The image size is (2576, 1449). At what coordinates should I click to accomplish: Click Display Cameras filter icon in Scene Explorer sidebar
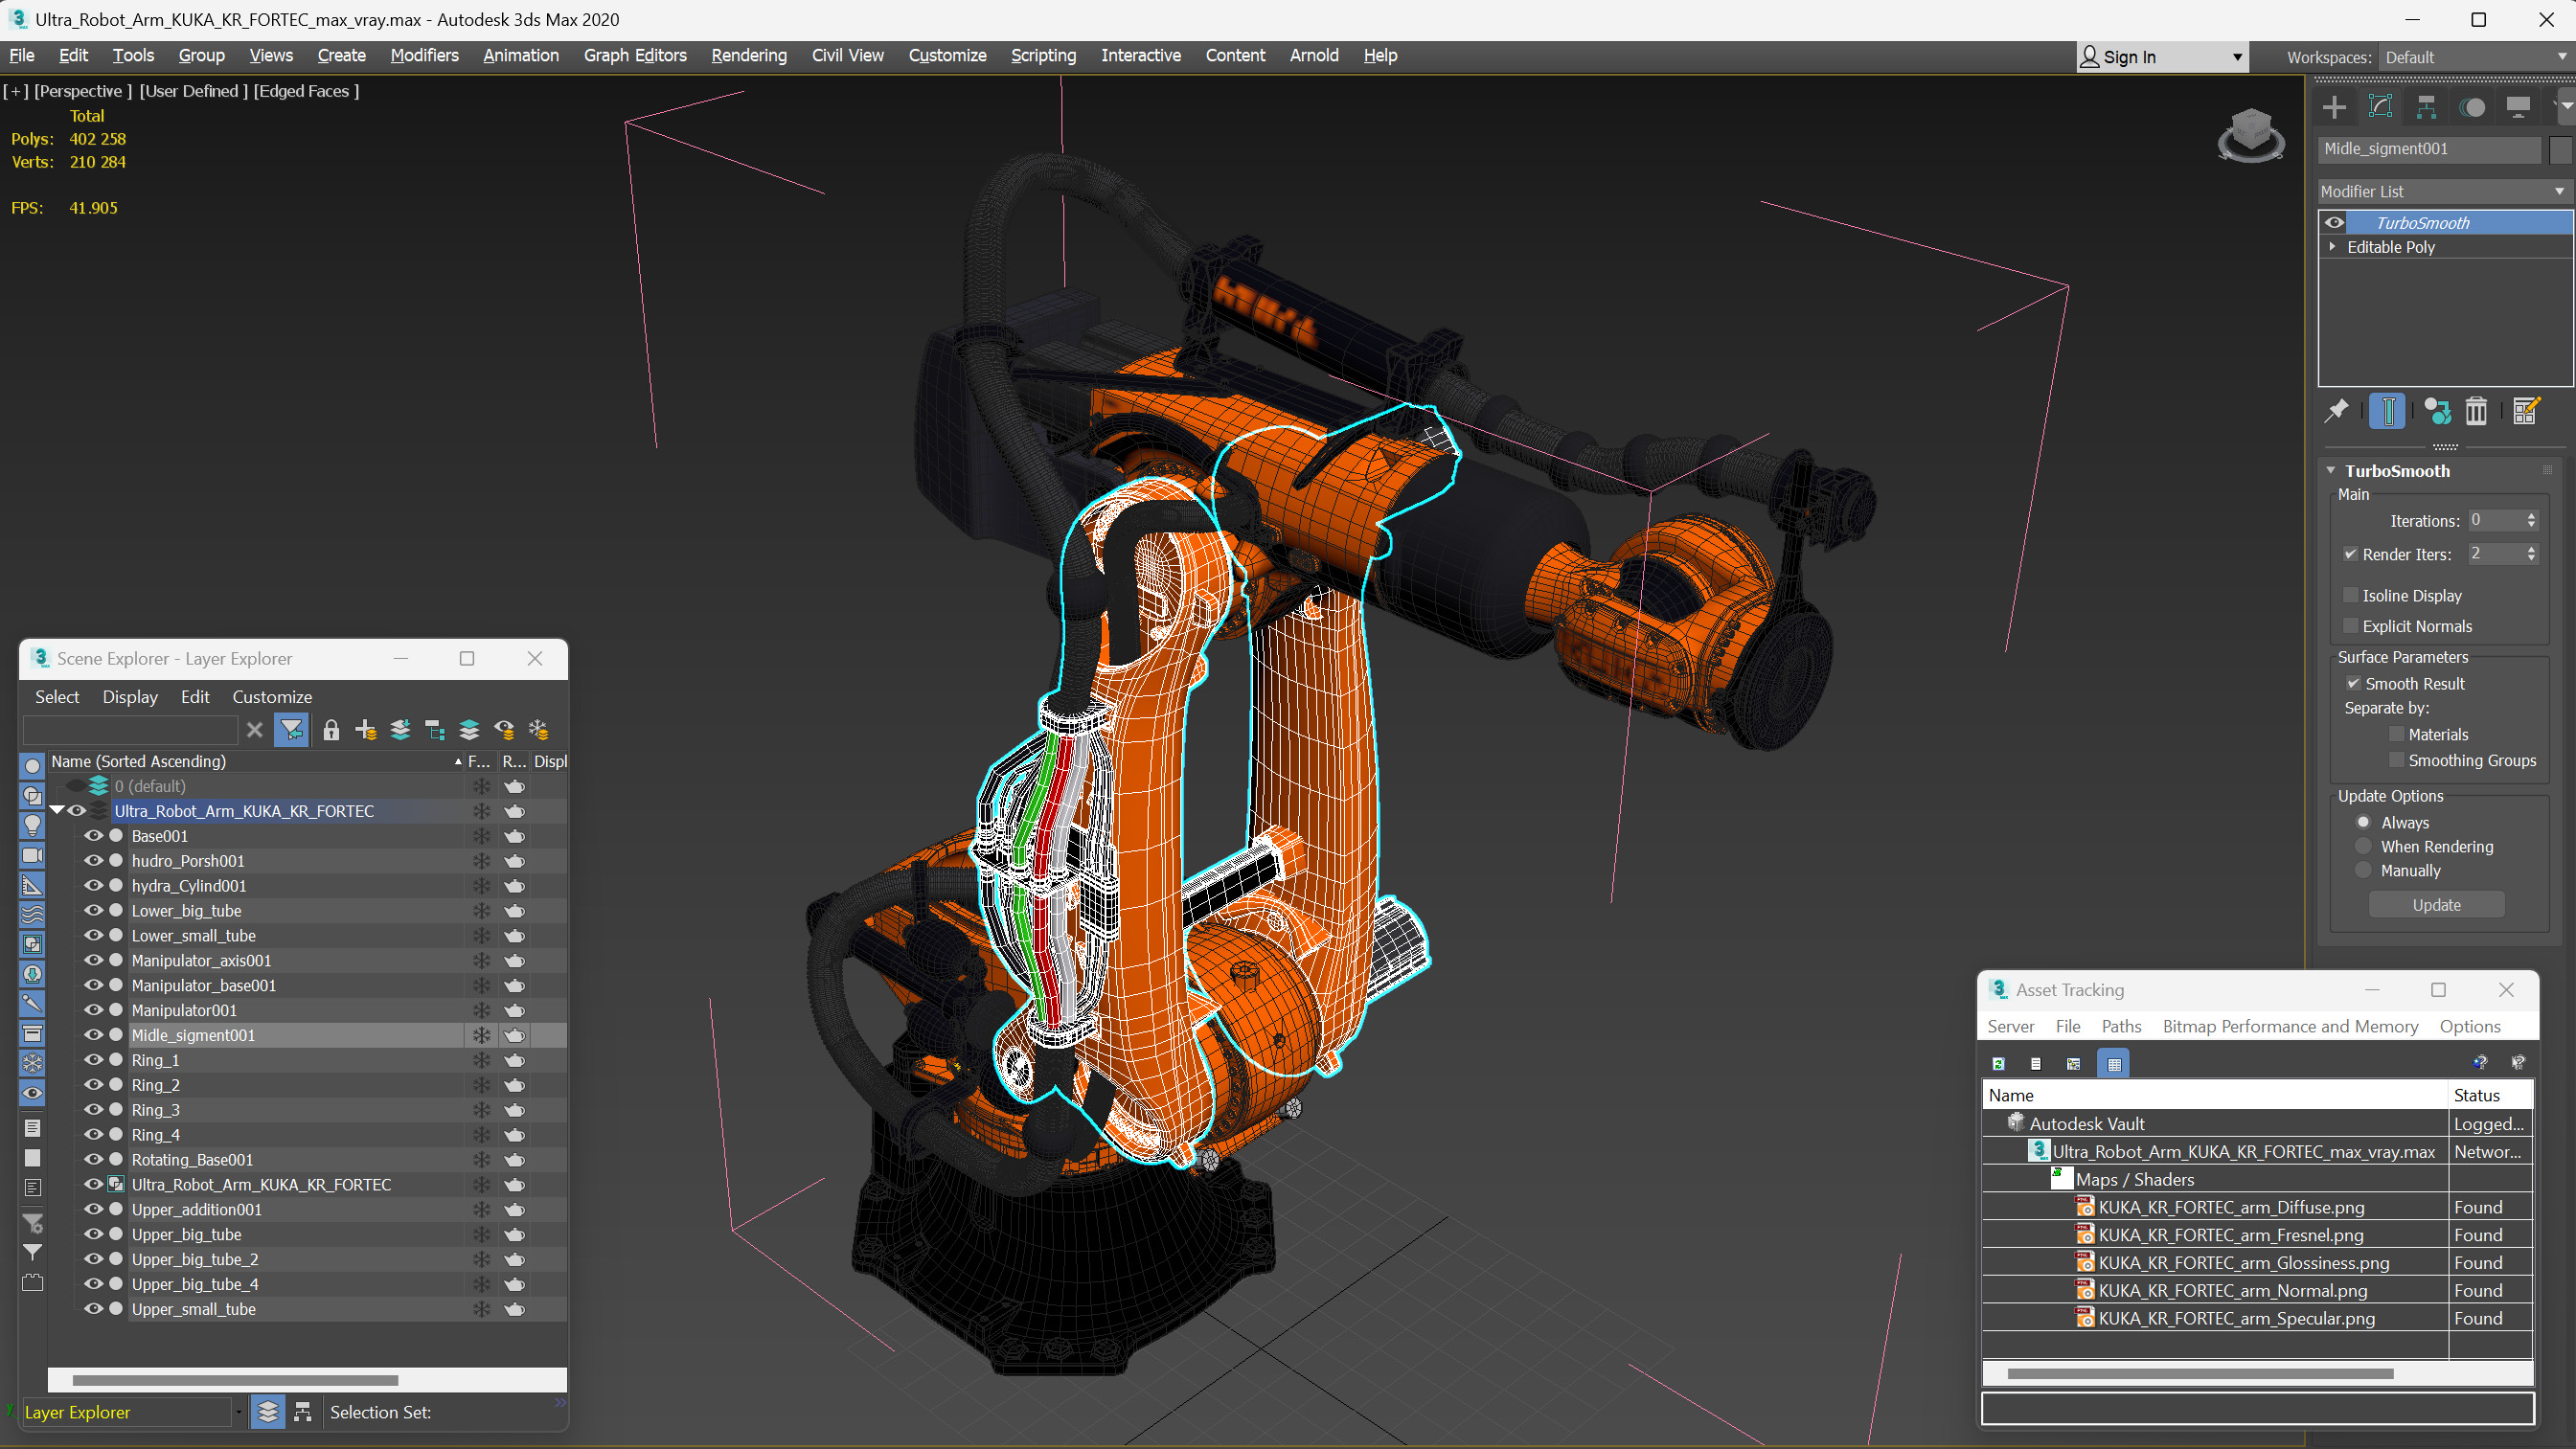tap(32, 855)
